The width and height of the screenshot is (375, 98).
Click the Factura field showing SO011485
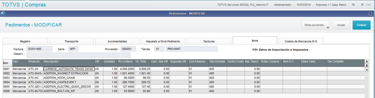[39, 49]
